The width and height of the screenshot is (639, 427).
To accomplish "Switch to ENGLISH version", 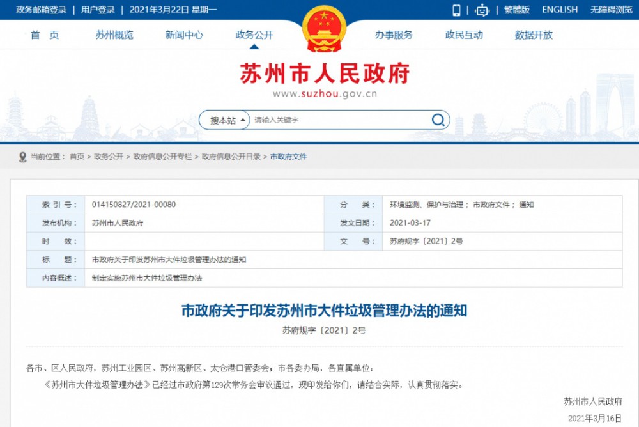I will [x=560, y=10].
